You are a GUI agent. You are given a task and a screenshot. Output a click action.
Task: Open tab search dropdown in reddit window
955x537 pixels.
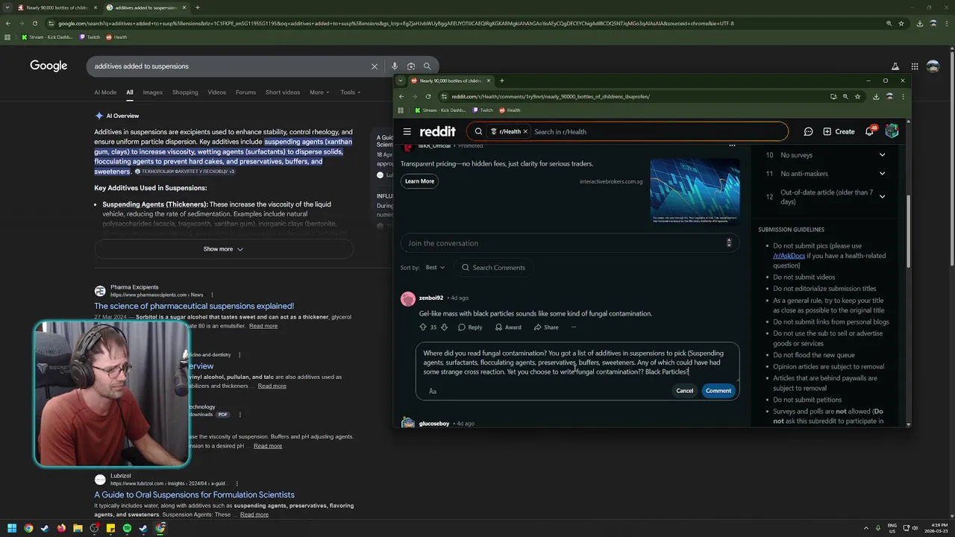401,81
